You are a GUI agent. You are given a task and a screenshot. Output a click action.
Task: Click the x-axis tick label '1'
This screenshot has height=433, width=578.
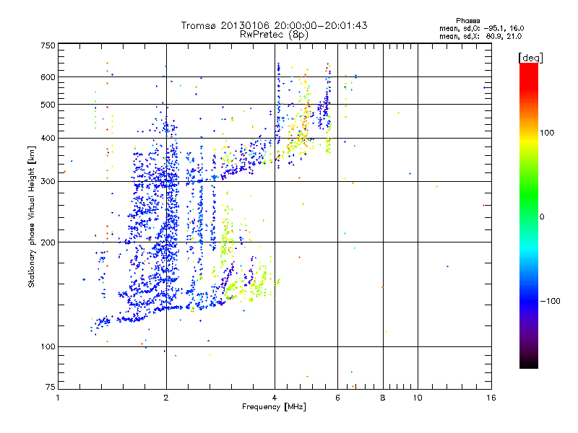[x=58, y=398]
